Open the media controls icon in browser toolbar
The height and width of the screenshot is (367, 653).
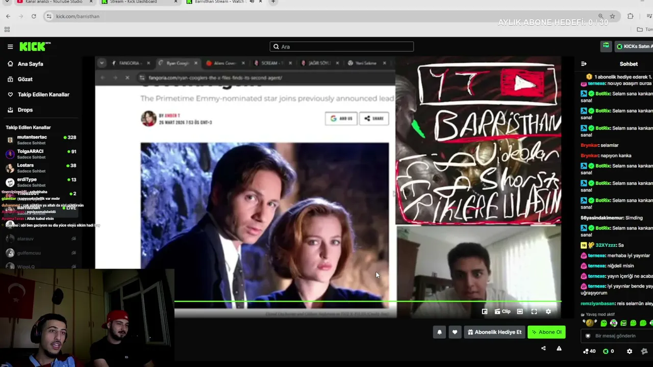pyautogui.click(x=650, y=16)
